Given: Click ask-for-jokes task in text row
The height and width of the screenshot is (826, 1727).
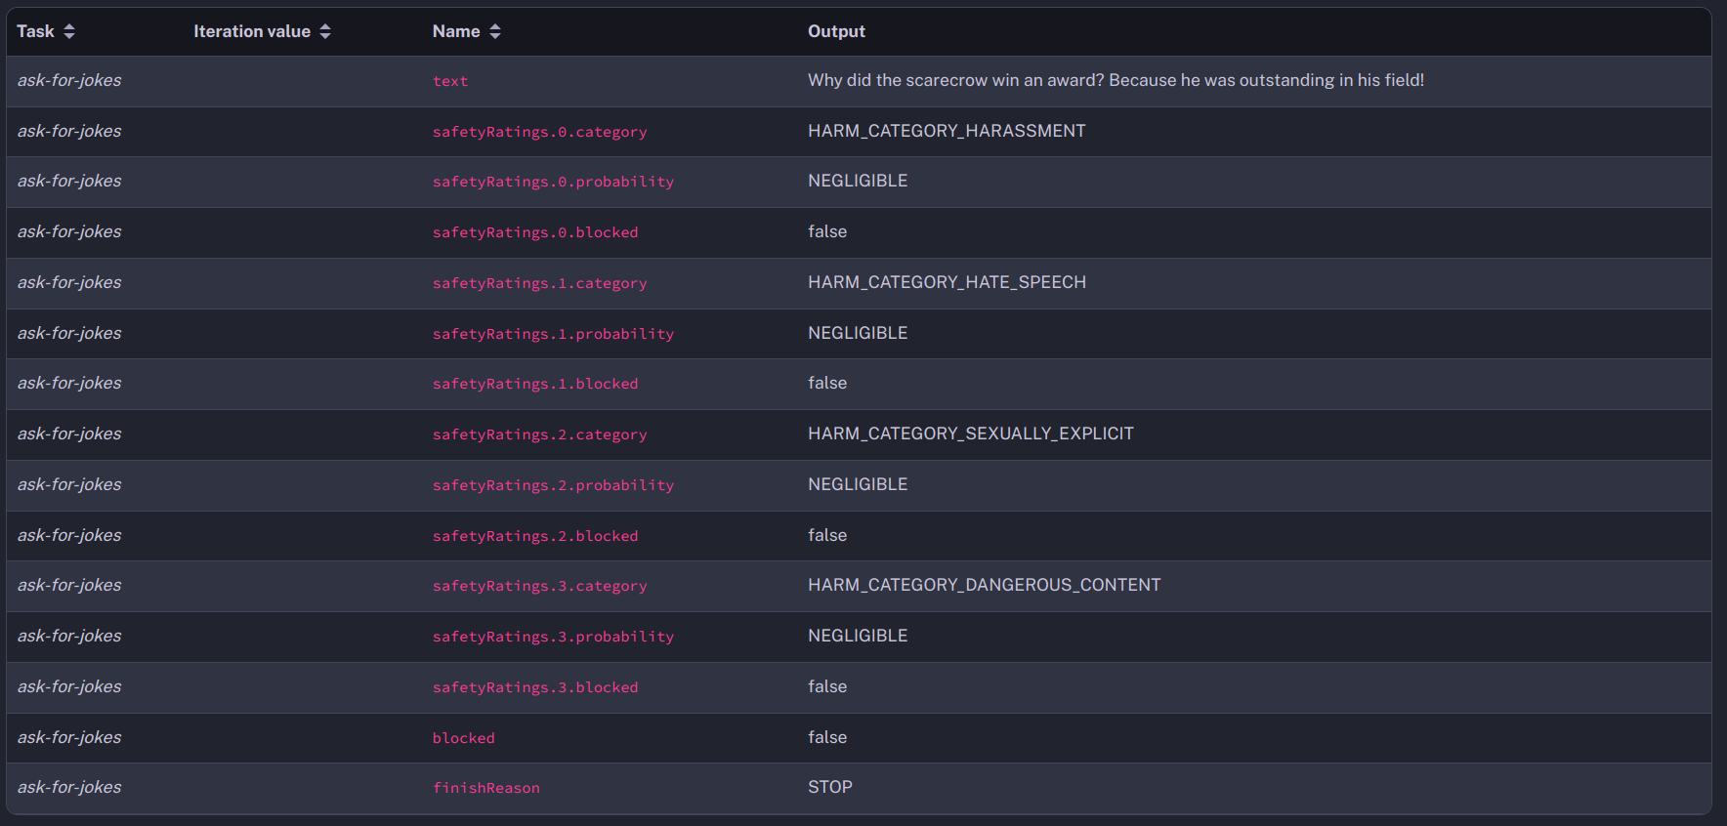Looking at the screenshot, I should pyautogui.click(x=69, y=80).
